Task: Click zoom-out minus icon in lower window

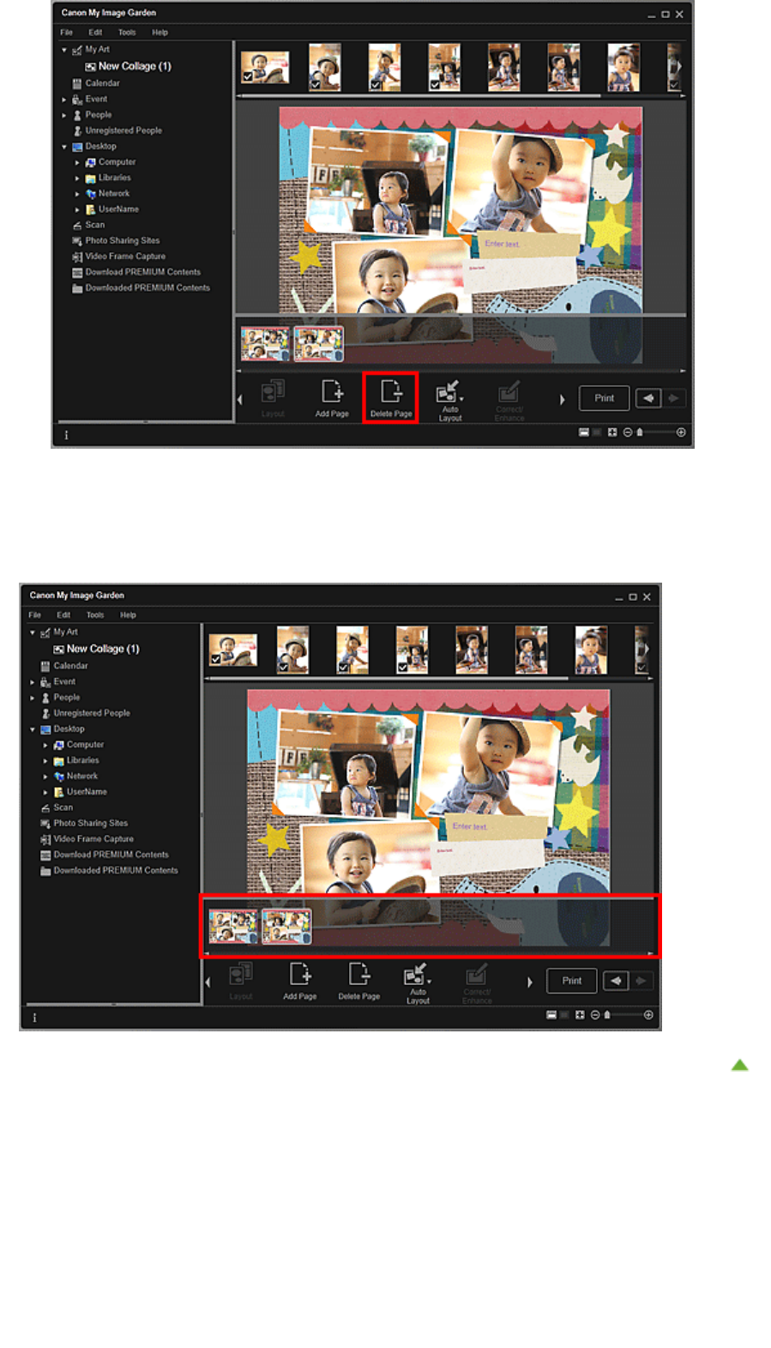Action: click(x=594, y=1015)
